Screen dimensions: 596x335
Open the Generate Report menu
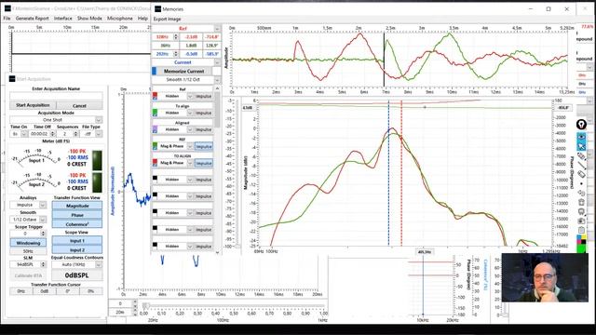(32, 19)
